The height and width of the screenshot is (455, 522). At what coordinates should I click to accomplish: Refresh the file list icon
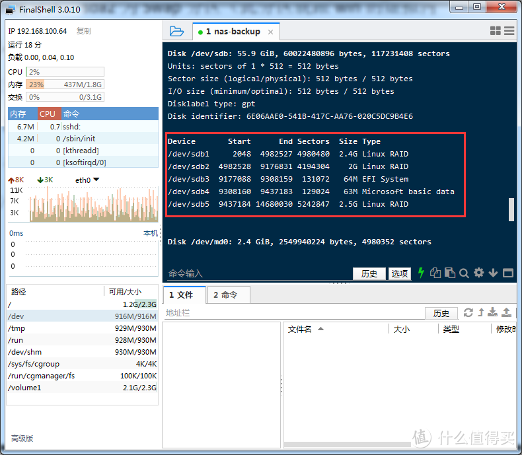pyautogui.click(x=468, y=312)
